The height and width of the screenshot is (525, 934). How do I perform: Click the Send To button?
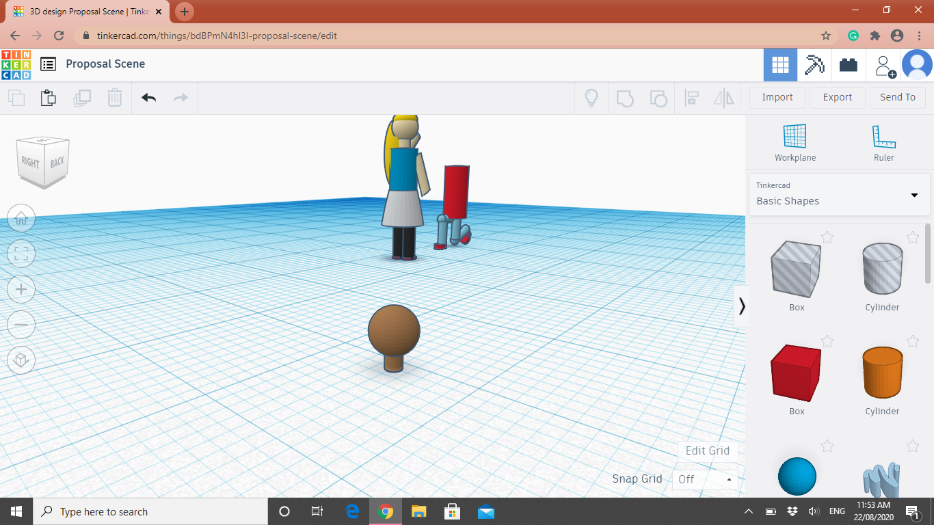coord(898,97)
